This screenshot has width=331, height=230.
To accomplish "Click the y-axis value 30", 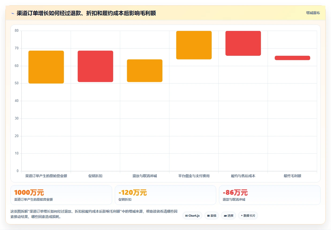I will pyautogui.click(x=17, y=118).
